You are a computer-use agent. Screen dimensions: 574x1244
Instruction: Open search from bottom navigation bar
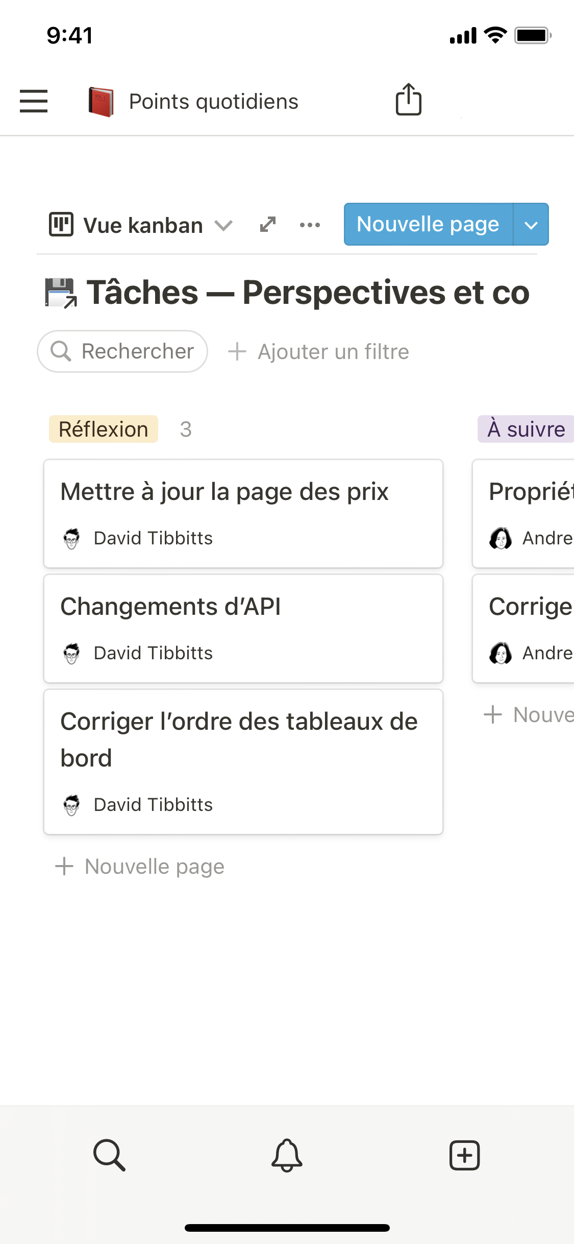109,1155
